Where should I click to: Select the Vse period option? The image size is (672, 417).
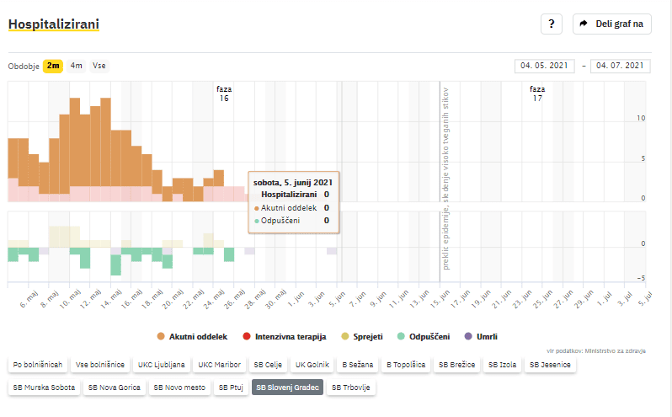99,66
